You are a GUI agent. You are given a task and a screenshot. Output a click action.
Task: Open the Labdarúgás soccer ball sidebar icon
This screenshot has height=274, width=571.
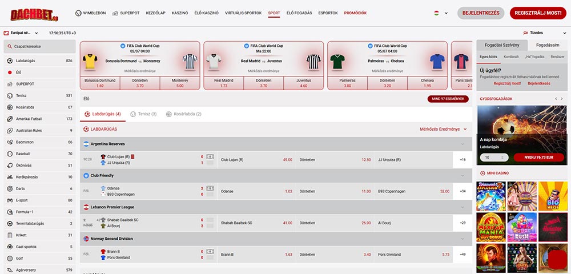[x=10, y=61]
